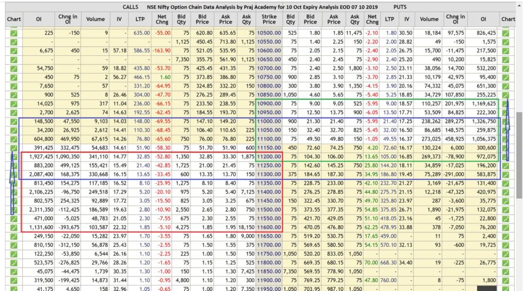Open puts LTP link 49.55

(390, 139)
